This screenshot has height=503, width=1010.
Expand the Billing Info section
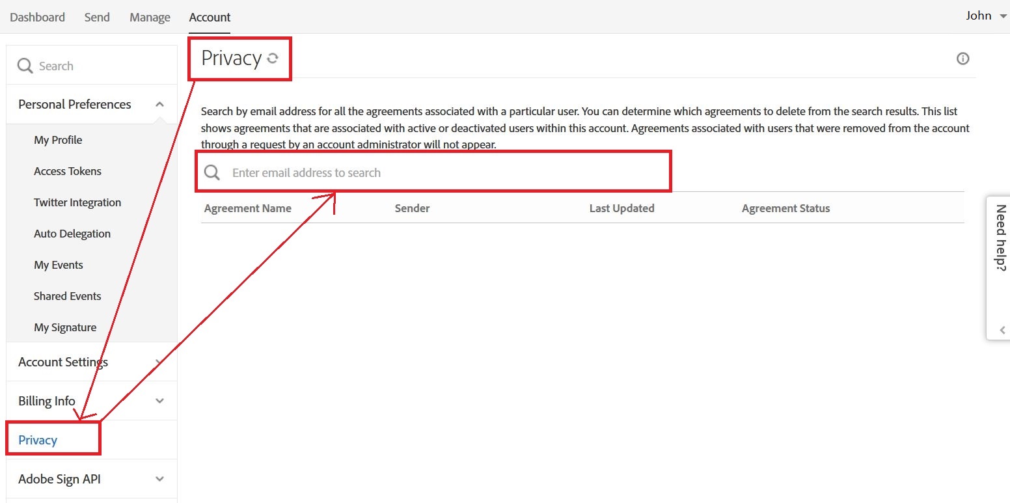(x=159, y=401)
